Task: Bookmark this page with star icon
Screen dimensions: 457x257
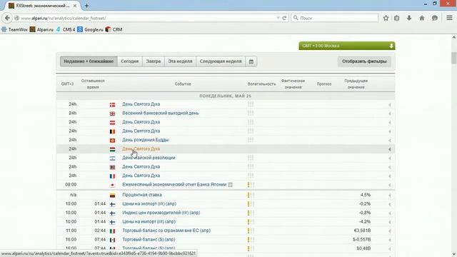Action: 386,18
